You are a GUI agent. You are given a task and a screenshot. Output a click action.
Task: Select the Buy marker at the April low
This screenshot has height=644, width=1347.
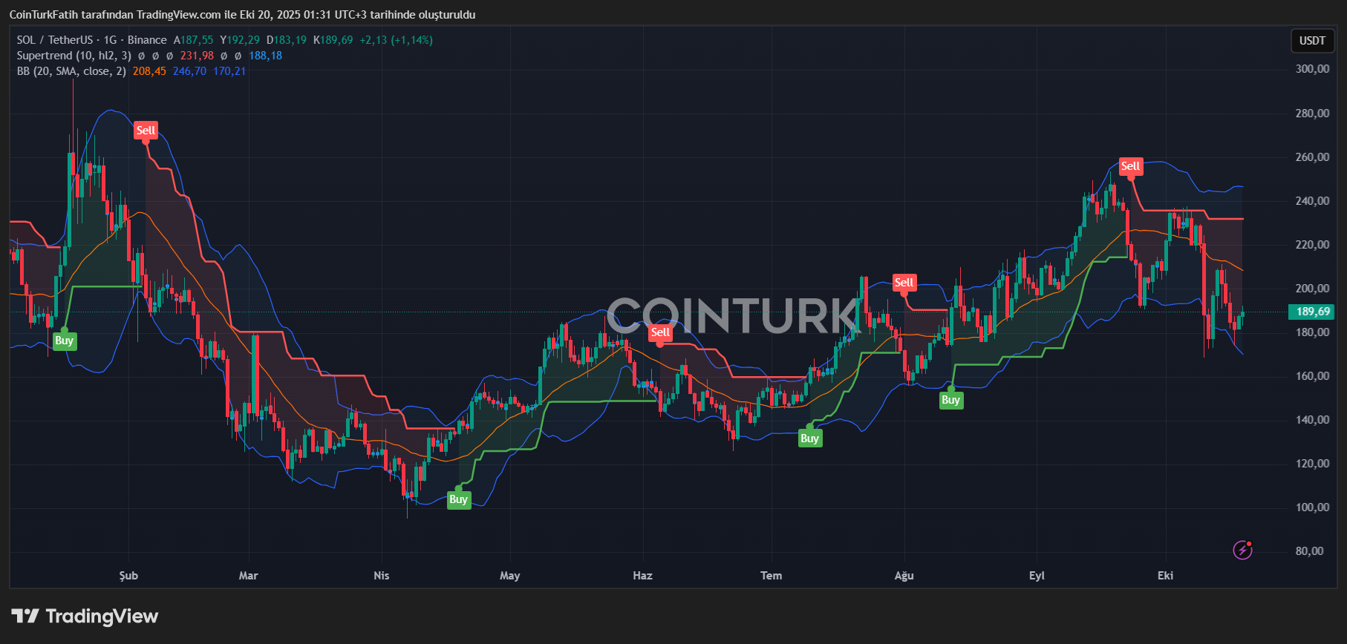tap(458, 499)
